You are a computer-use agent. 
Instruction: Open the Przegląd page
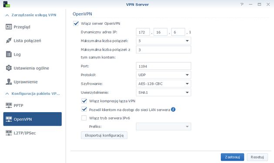pos(33,27)
